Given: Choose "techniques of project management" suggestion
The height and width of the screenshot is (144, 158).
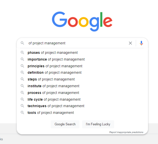Looking at the screenshot, I should [56, 106].
